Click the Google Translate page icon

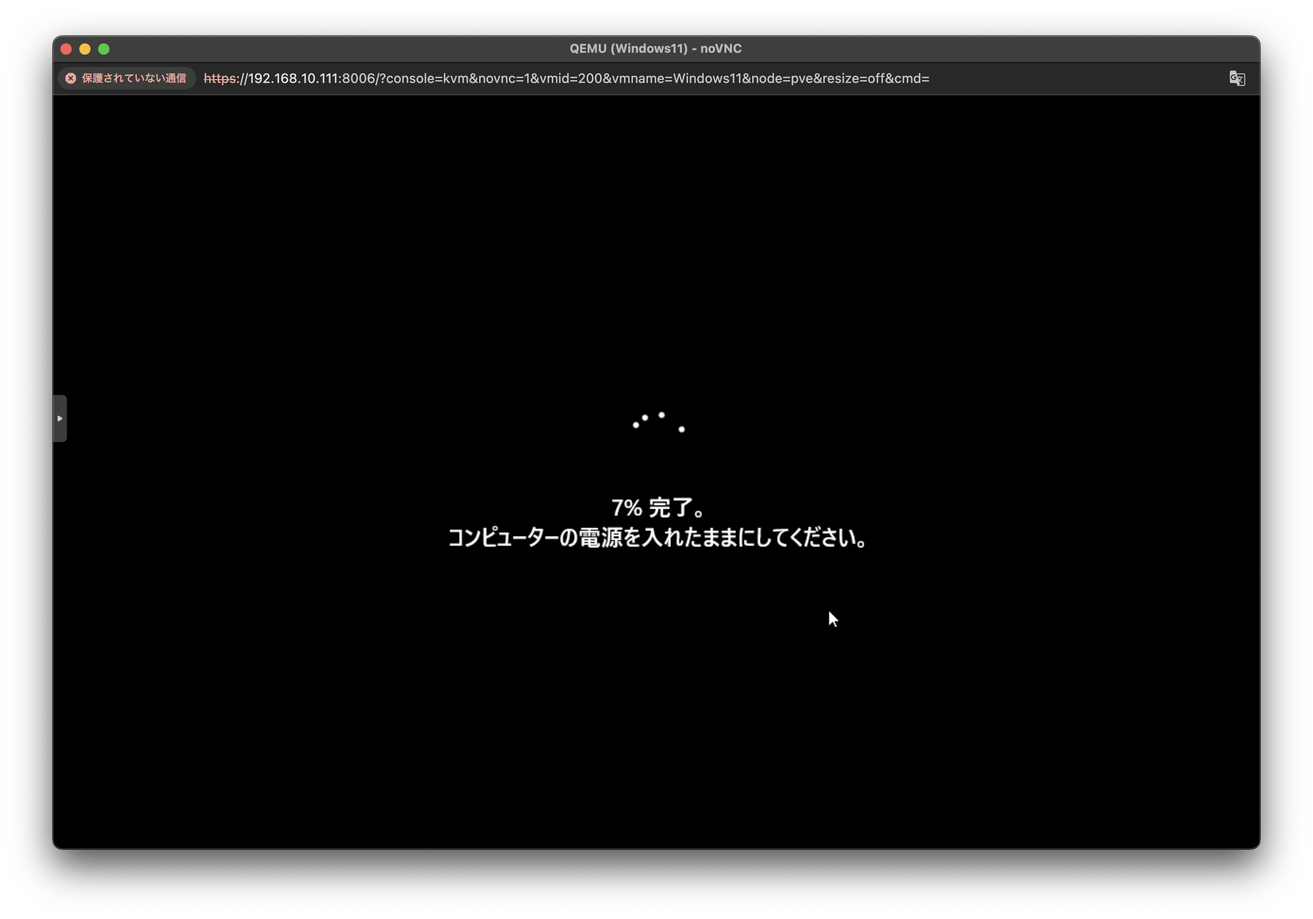click(x=1237, y=78)
